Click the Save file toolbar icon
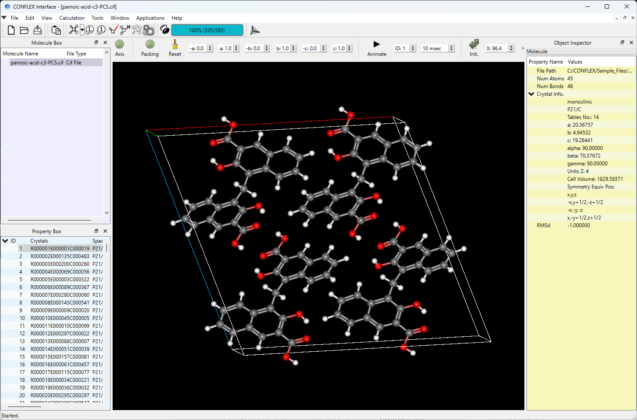 pyautogui.click(x=38, y=30)
